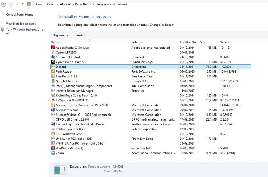The image size is (268, 177).
Task: Click publisher Foxit Software Inc.
Action: pyautogui.click(x=144, y=72)
